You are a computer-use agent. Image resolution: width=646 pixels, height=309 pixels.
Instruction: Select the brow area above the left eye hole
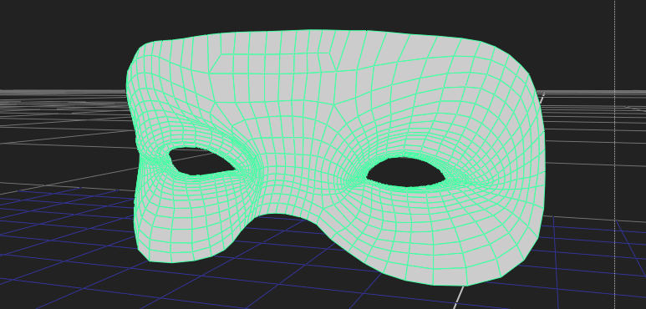coord(202,132)
